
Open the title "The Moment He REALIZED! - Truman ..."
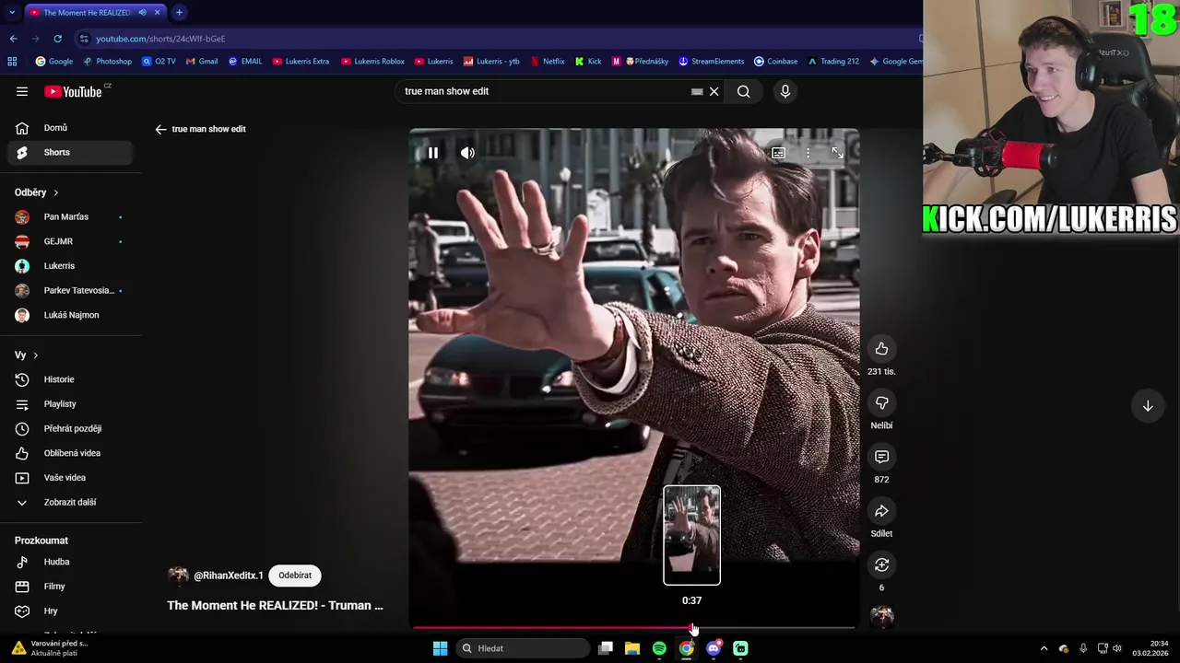pos(275,605)
